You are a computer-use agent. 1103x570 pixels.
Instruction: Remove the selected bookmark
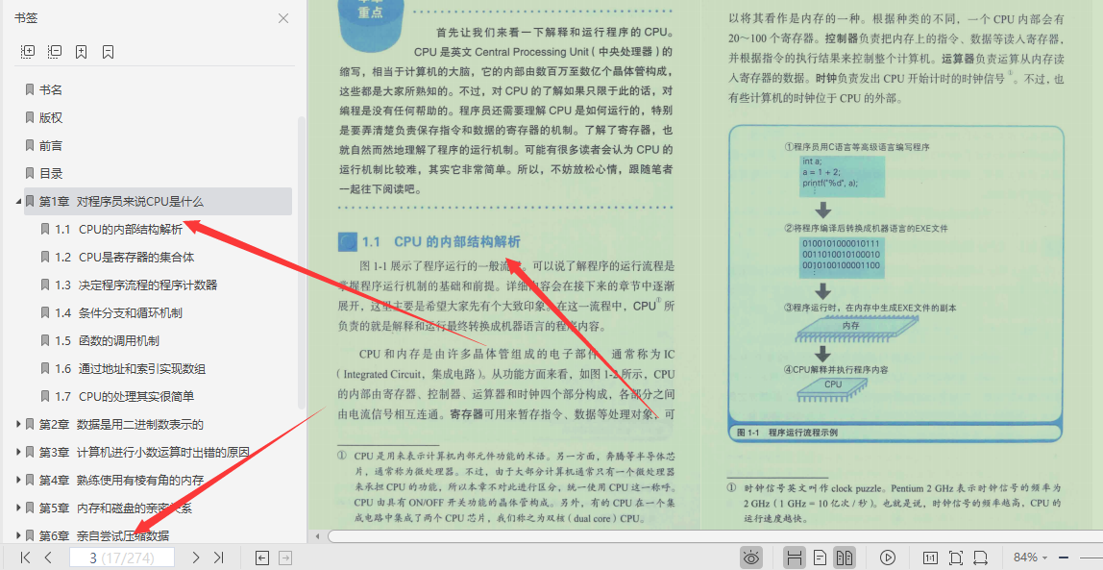pyautogui.click(x=108, y=51)
